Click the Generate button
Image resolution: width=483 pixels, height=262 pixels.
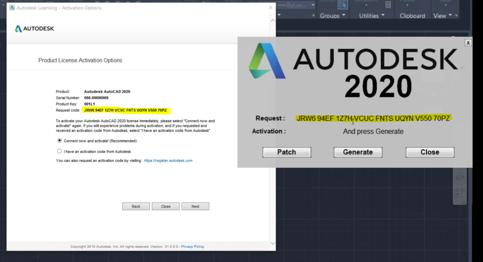[358, 152]
